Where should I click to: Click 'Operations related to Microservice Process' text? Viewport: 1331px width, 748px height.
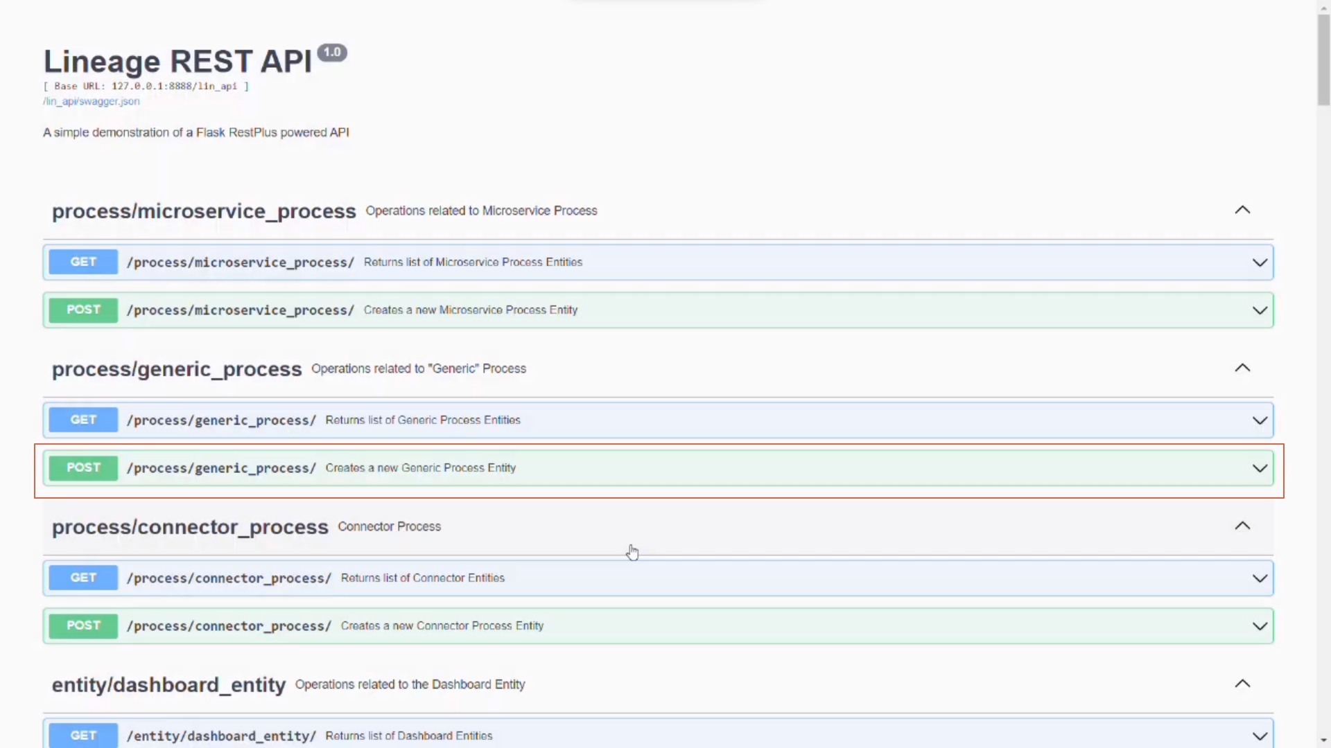click(x=481, y=211)
